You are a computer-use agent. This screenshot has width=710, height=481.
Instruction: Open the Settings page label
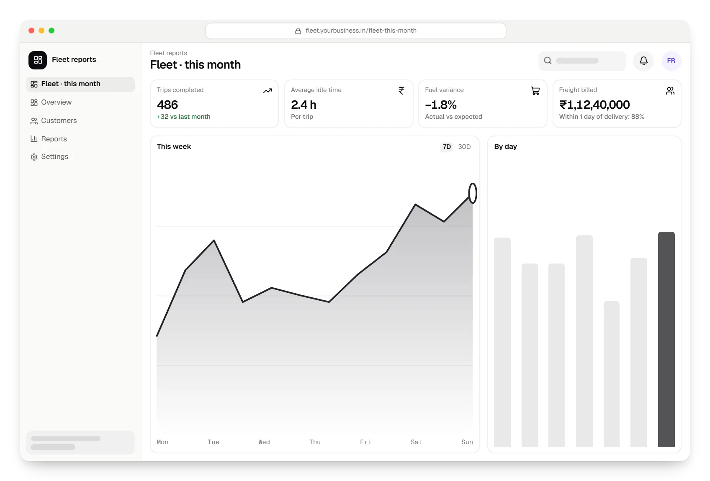coord(54,156)
